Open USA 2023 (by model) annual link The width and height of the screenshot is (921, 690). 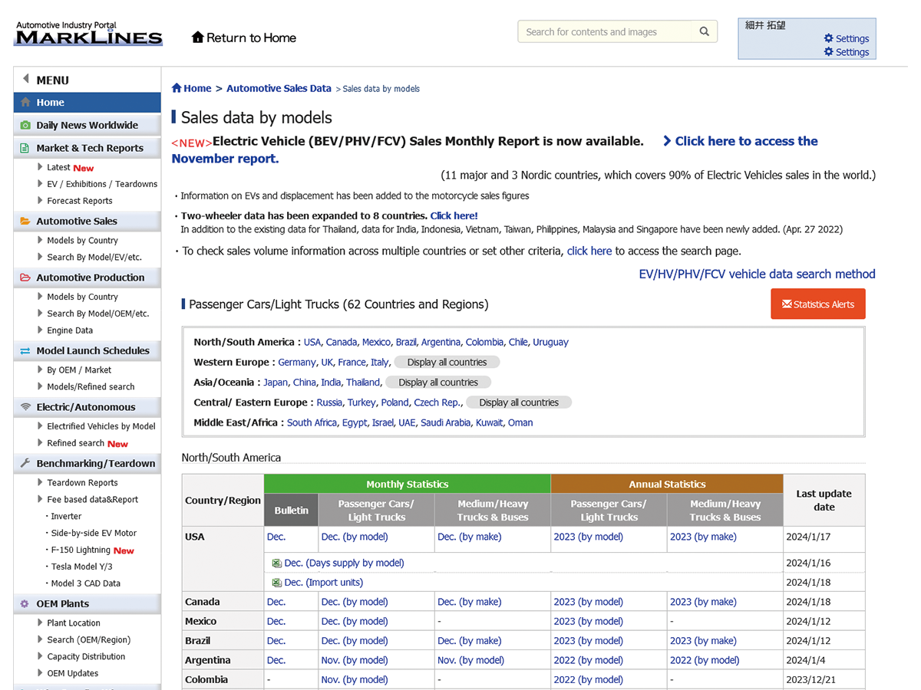(x=588, y=537)
